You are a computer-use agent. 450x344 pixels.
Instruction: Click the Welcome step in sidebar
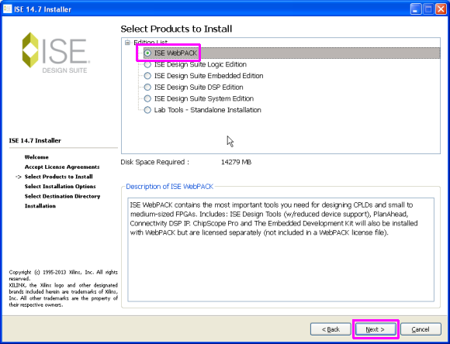(36, 157)
